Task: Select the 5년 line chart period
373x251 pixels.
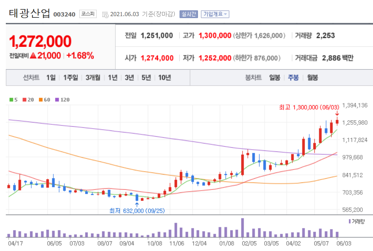Action: click(146, 78)
